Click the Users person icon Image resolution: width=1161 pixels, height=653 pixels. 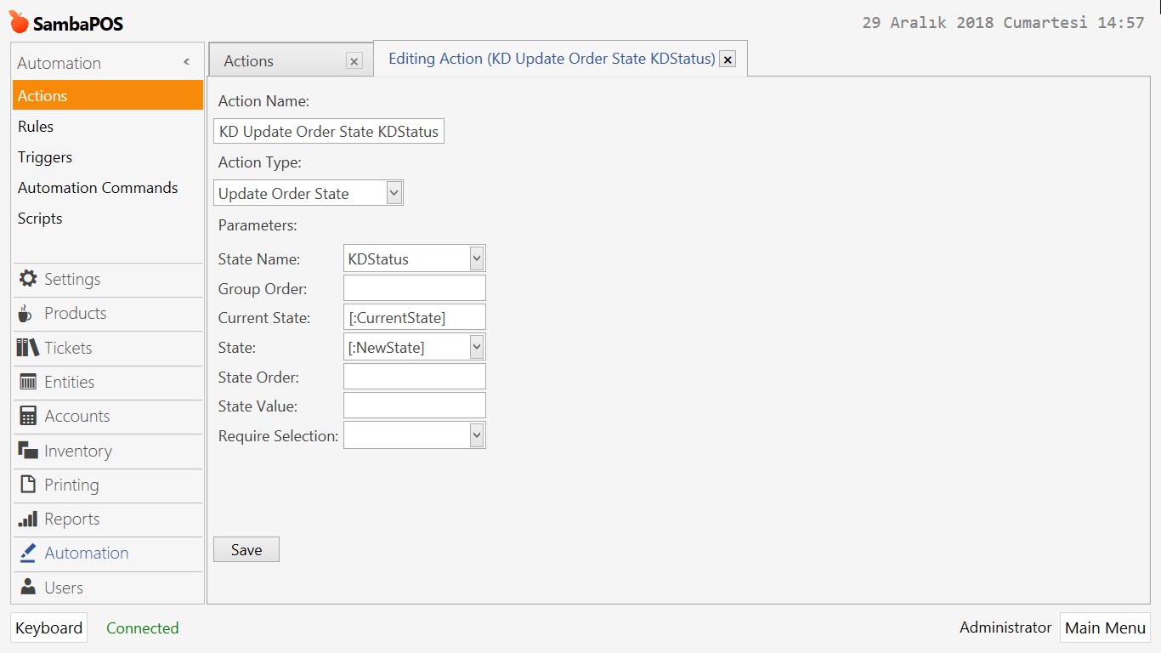[x=28, y=588]
